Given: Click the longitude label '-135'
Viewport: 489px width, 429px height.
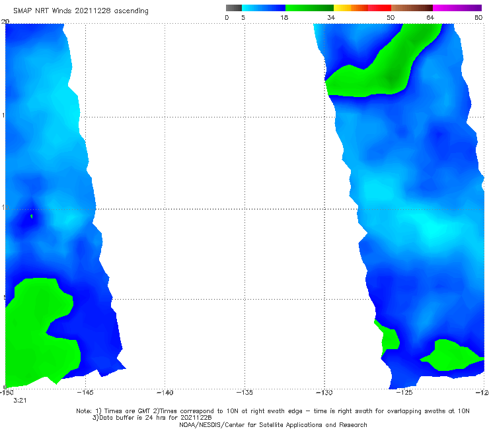Looking at the screenshot, I should pos(244,393).
